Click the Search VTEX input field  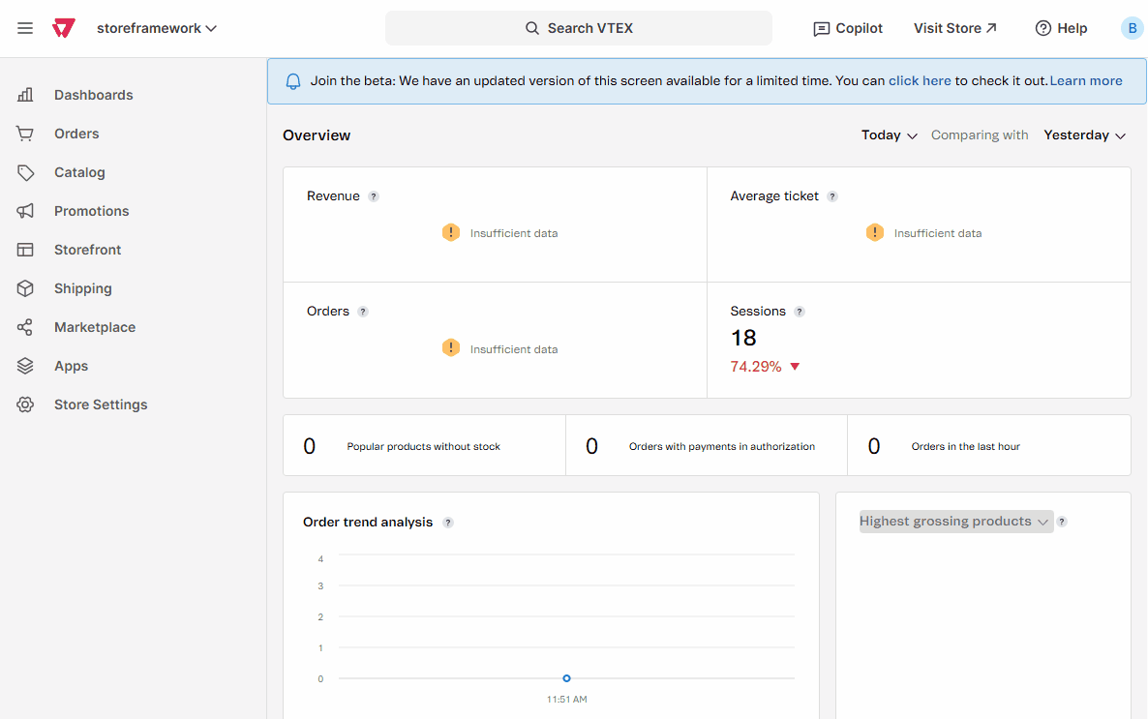point(579,28)
